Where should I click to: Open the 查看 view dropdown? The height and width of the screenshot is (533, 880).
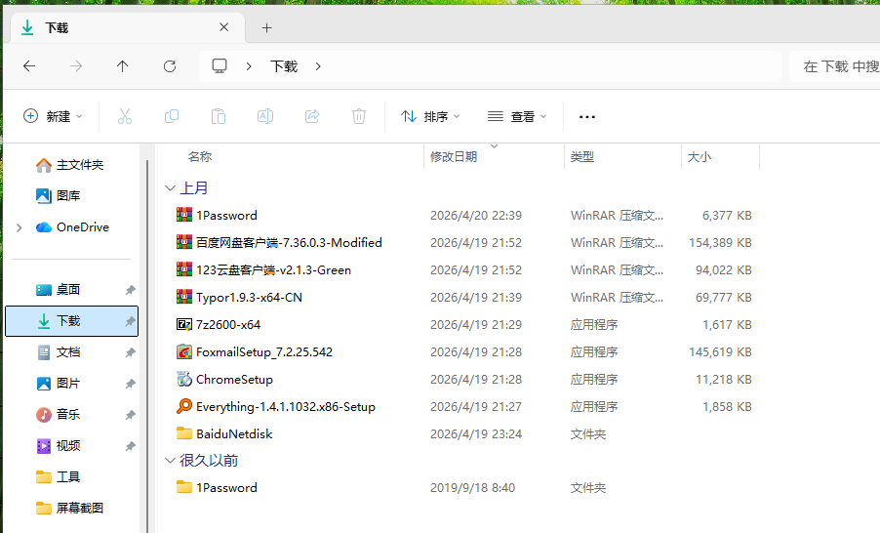click(517, 116)
